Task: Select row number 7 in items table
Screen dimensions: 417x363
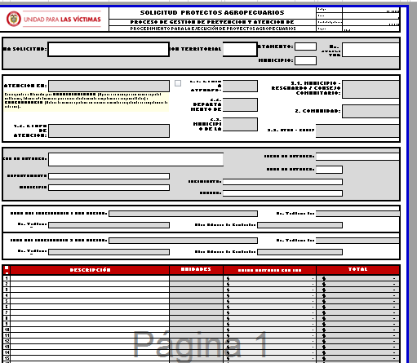Action: pos(7,312)
